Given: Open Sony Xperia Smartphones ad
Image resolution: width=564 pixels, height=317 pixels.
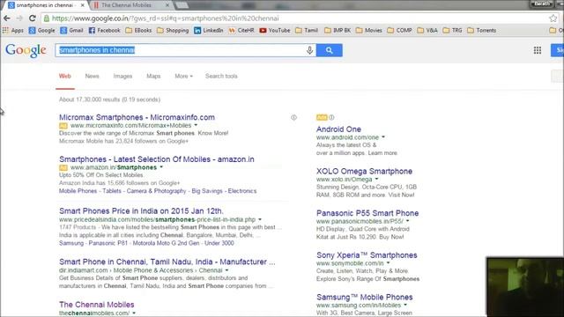Looking at the screenshot, I should (x=367, y=255).
